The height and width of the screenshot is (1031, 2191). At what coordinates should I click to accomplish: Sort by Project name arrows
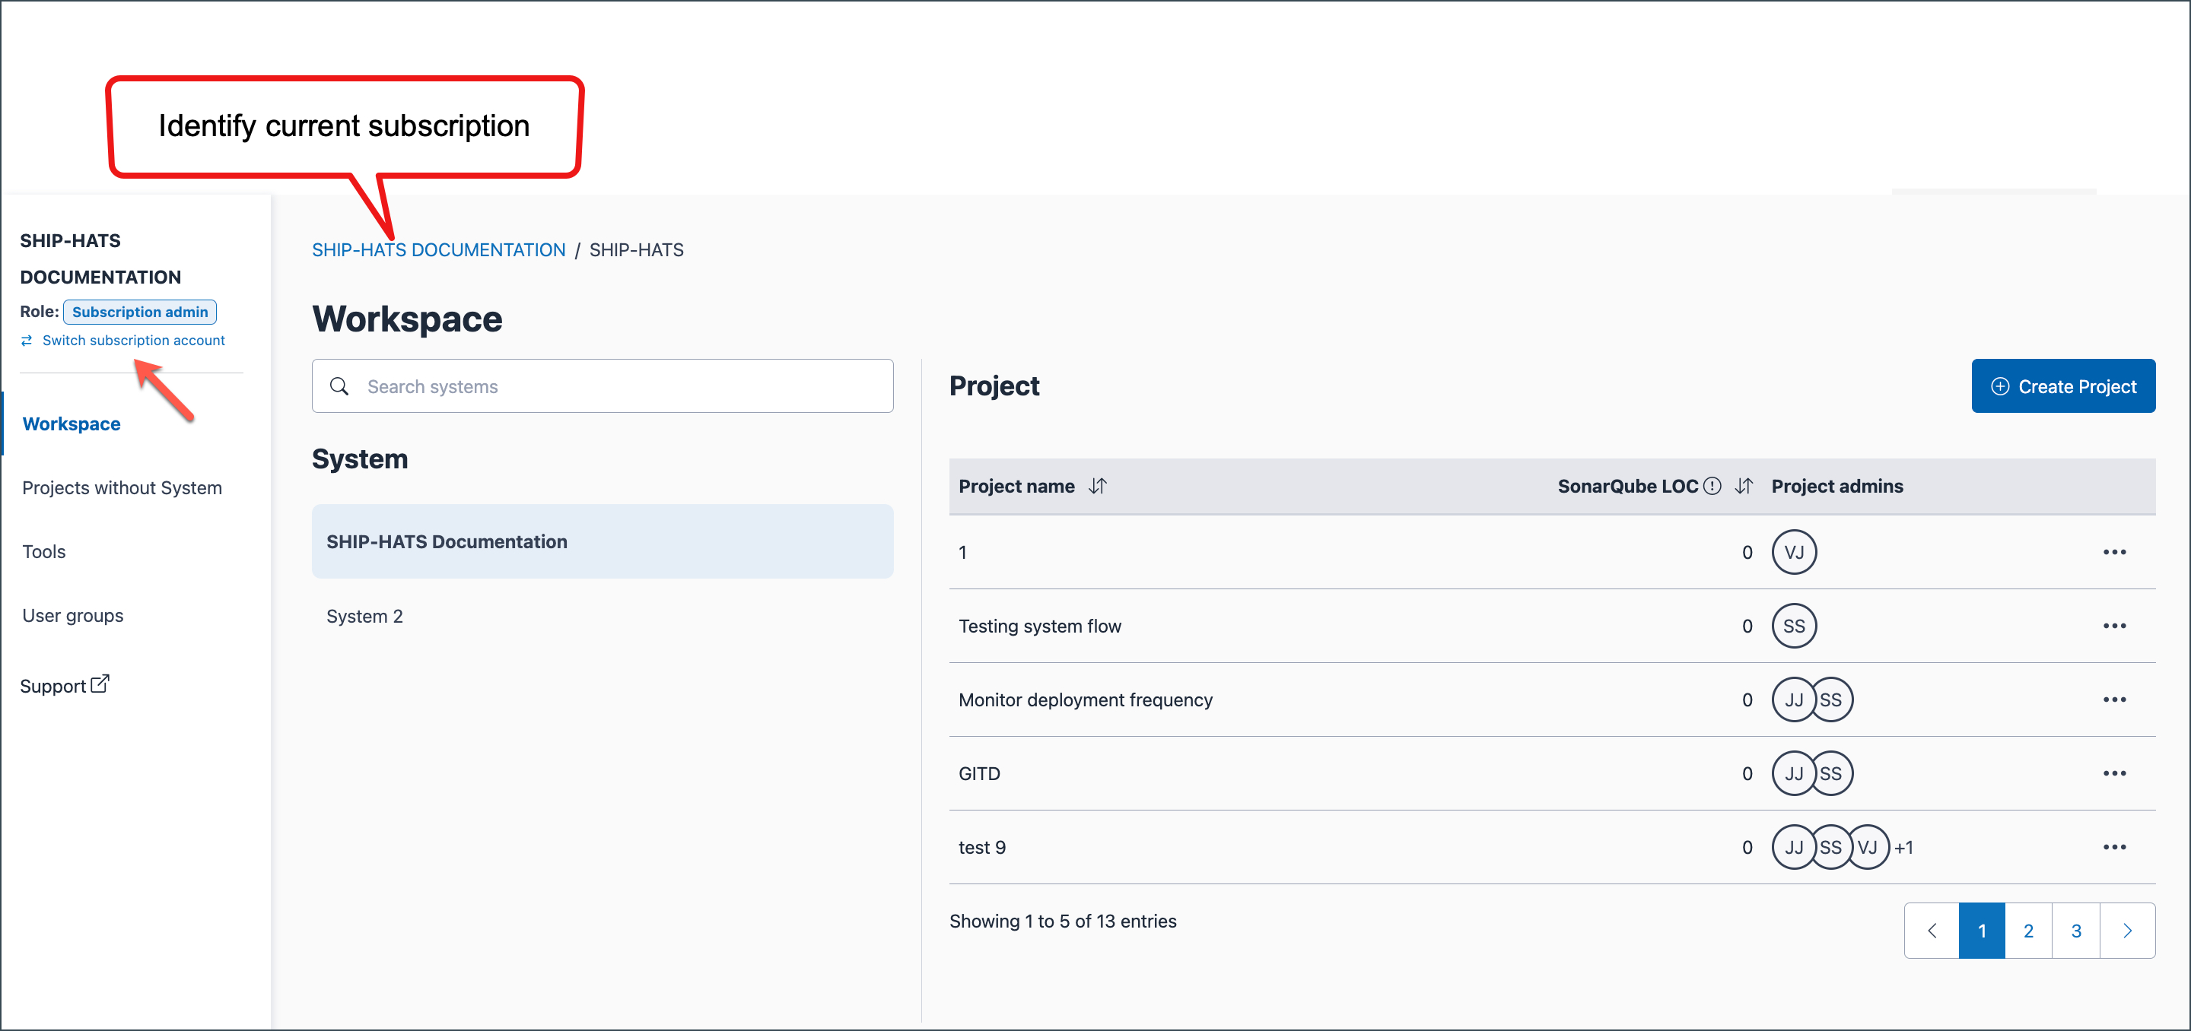(1098, 486)
